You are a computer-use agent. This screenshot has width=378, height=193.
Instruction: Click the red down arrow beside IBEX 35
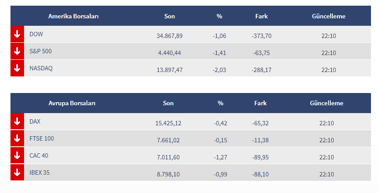click(17, 172)
